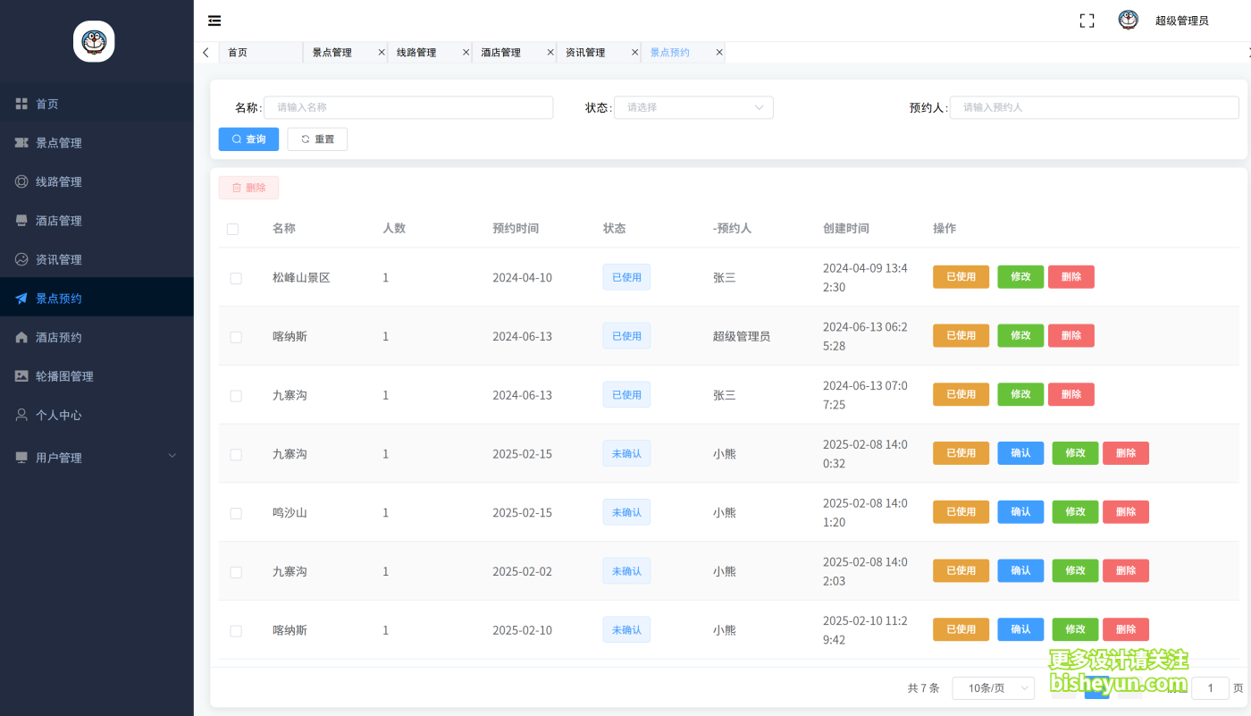Viewport: 1251px width, 716px height.
Task: Check the 九寨沟 2025-02-02 row checkbox
Action: point(236,572)
